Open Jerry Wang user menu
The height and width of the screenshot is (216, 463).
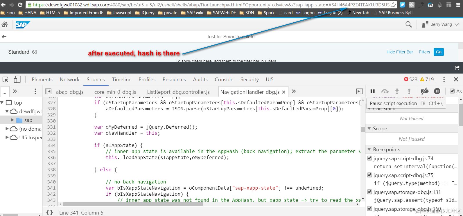[440, 25]
